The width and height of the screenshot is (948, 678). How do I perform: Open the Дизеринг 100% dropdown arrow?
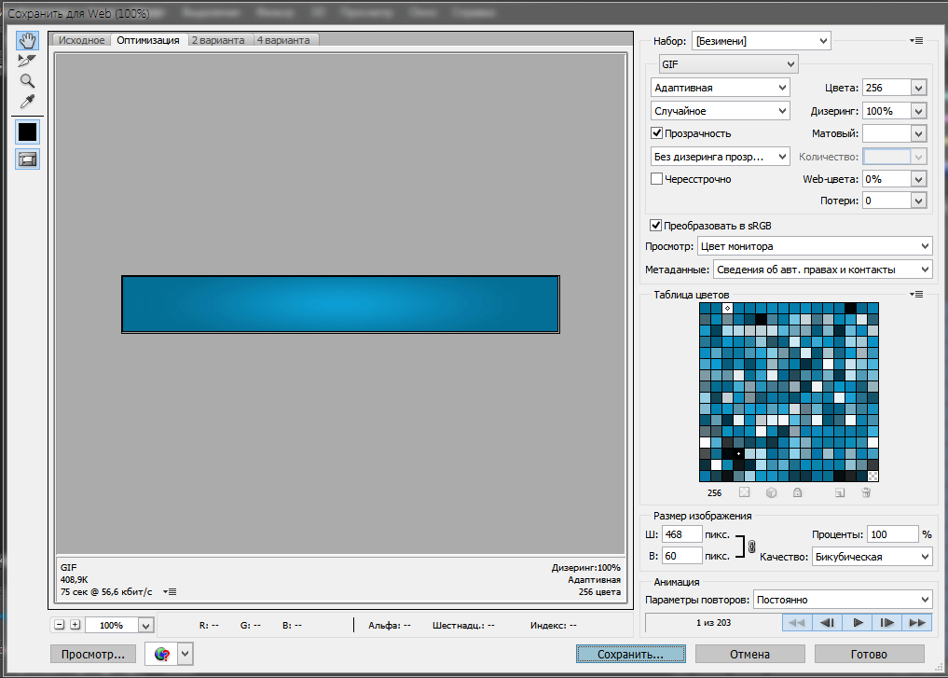tap(918, 111)
